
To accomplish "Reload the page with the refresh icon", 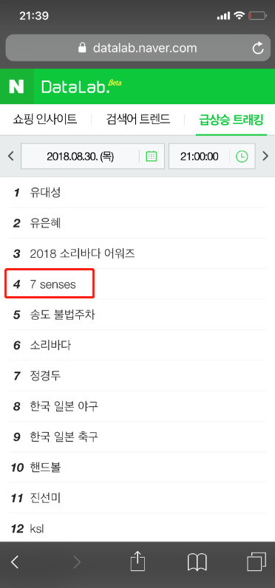I will tap(258, 47).
